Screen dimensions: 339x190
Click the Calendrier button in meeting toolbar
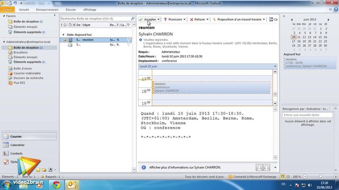coord(273,20)
